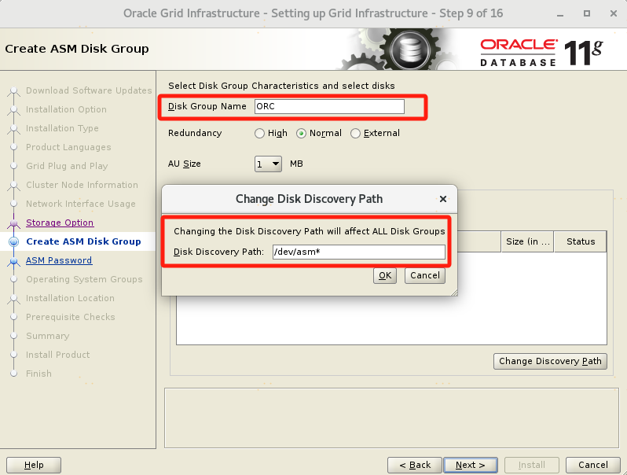Screen dimensions: 627x475
Task: Select High redundancy option
Action: 260,134
